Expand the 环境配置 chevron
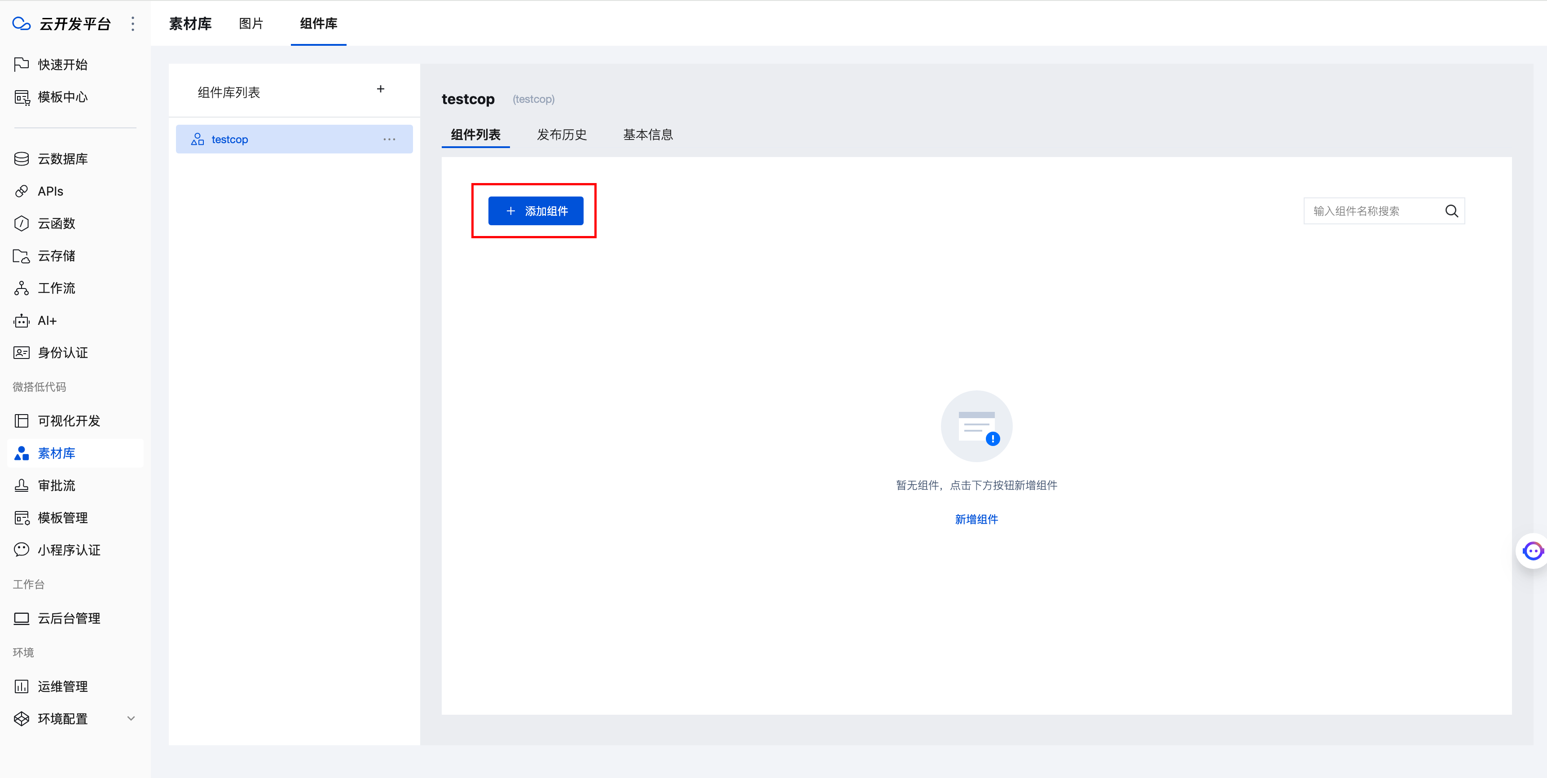 click(131, 718)
